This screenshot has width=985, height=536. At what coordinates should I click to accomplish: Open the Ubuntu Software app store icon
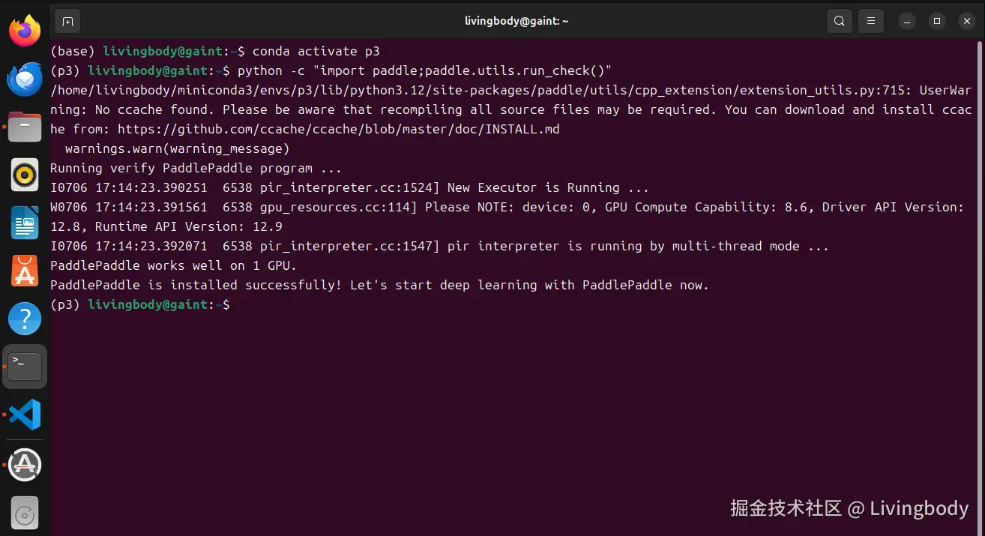click(25, 271)
